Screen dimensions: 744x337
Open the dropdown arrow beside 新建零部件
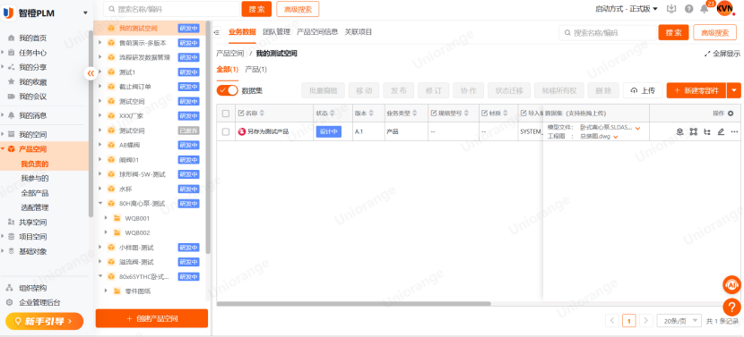tap(734, 90)
